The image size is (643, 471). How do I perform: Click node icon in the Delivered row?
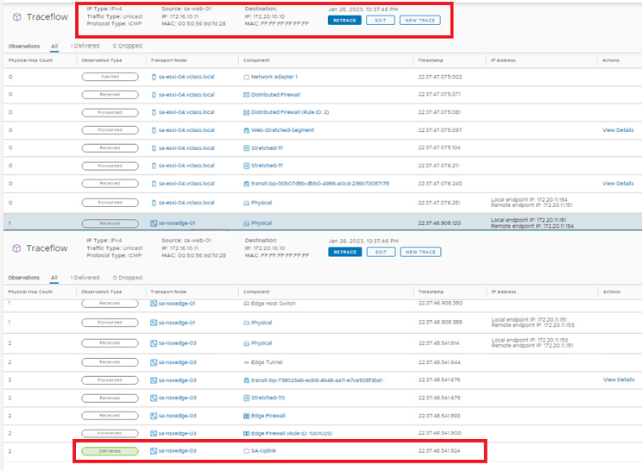(x=154, y=451)
